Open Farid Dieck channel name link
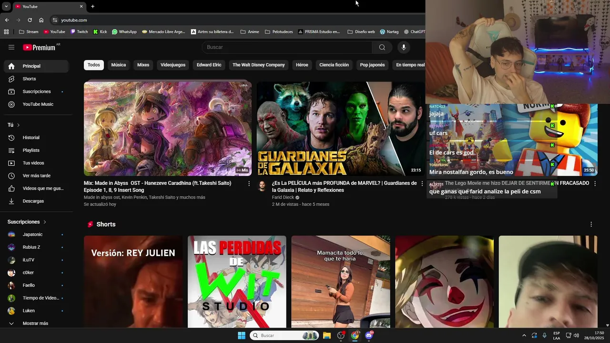This screenshot has height=343, width=610. tap(283, 197)
